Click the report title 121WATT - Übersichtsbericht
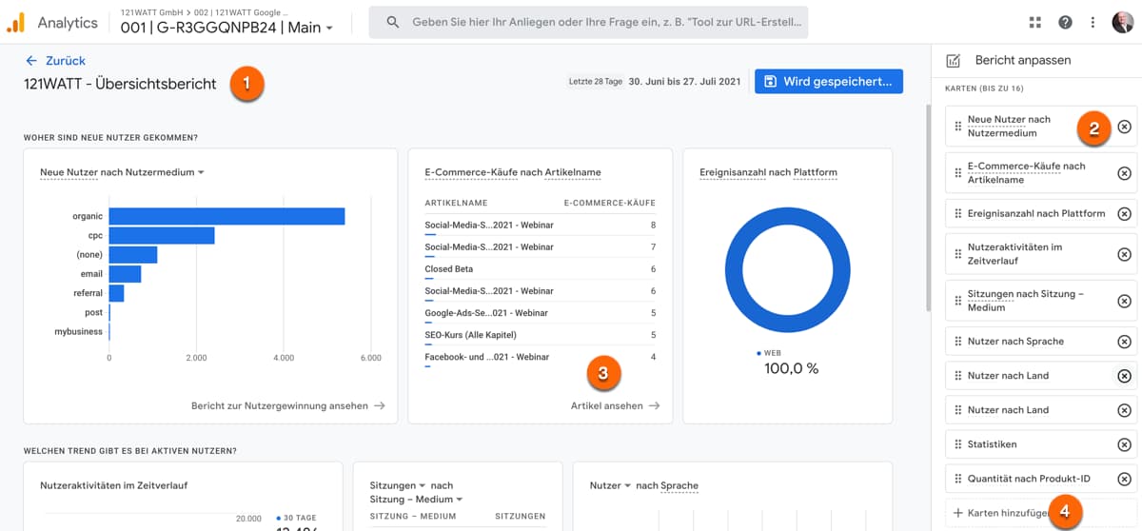 (120, 84)
